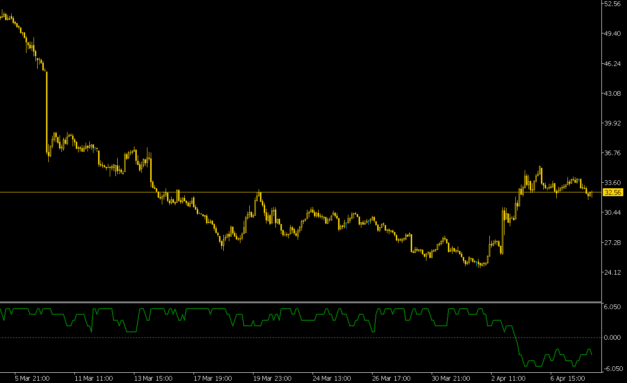This screenshot has height=383, width=627.
Task: Click the 49.40 price axis label
Action: (x=612, y=33)
